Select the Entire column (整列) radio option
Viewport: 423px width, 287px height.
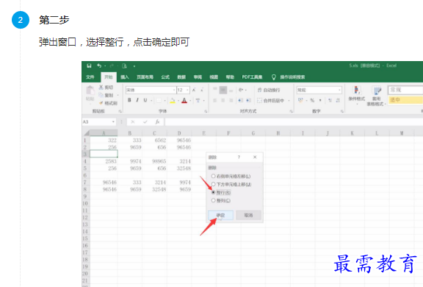coord(214,200)
